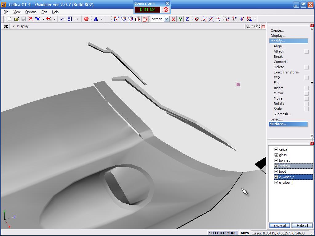
Task: Click the Undo arrow icon
Action: coord(62,19)
